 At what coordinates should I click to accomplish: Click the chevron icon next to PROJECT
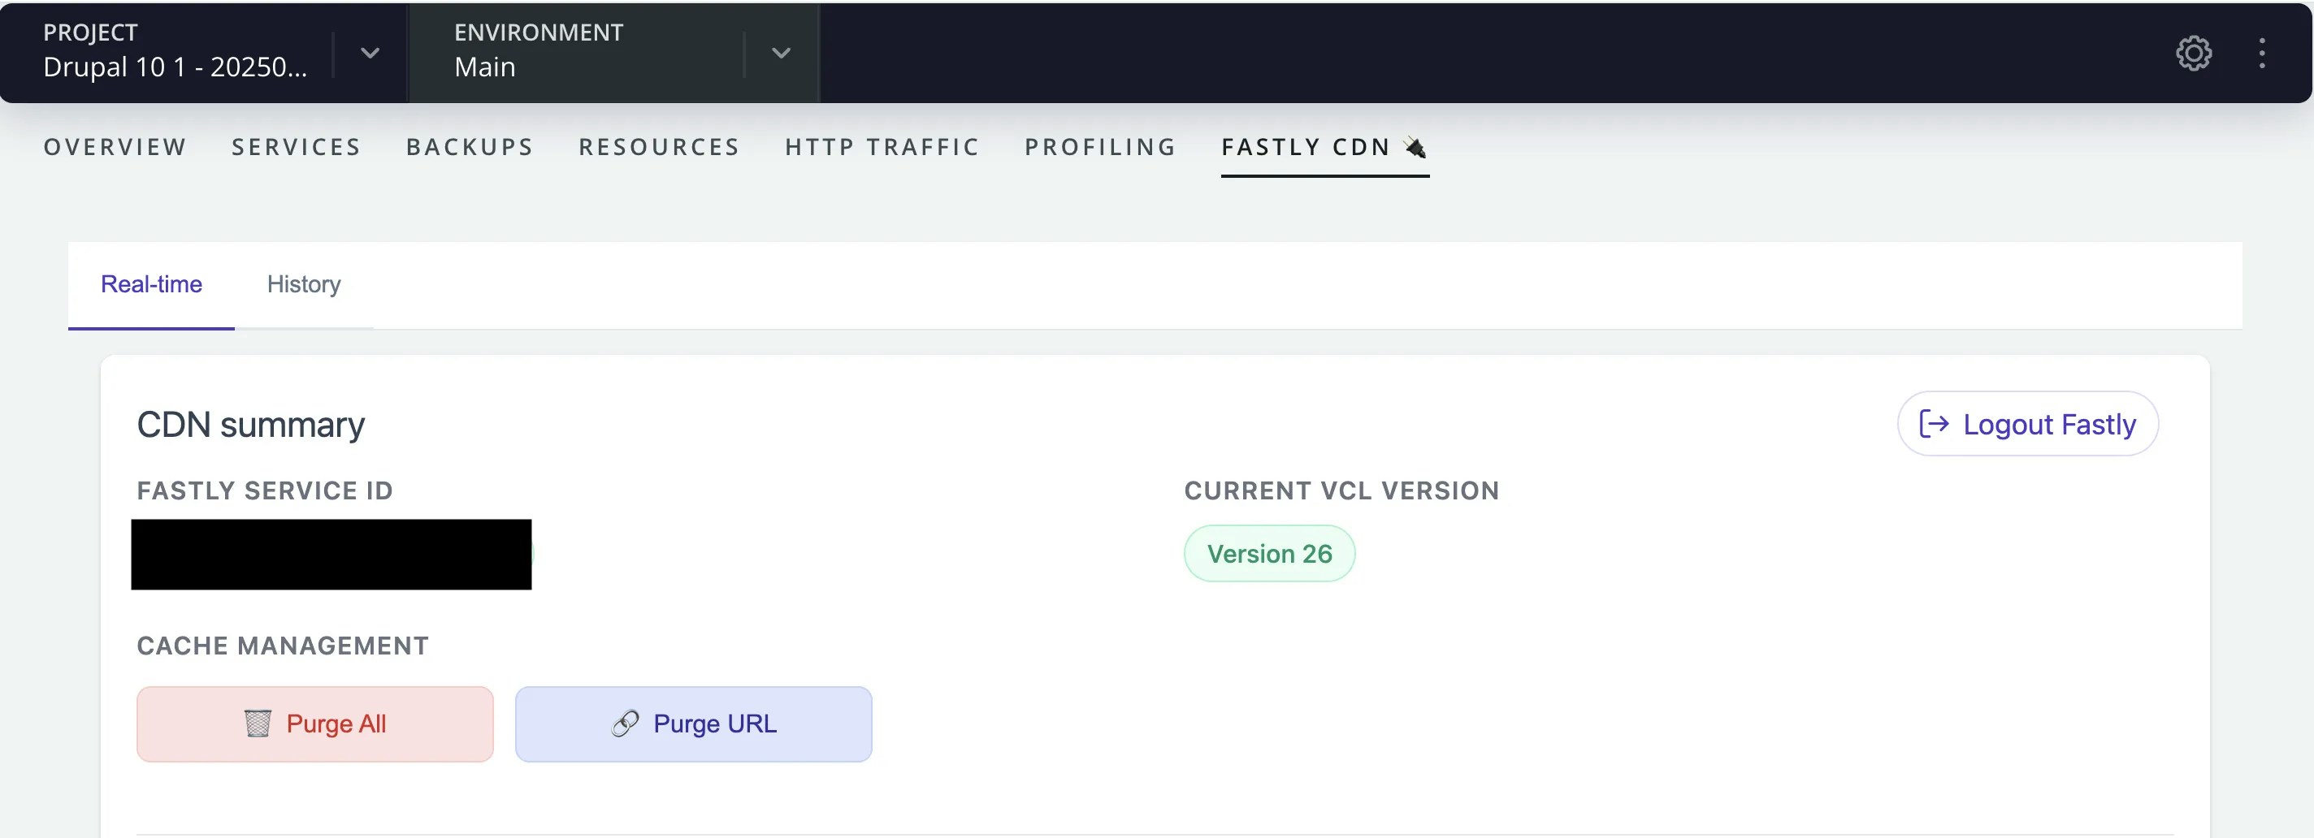coord(369,53)
